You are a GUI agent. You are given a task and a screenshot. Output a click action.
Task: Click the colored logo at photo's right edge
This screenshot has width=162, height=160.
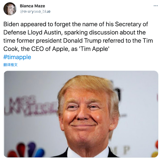pos(155,149)
